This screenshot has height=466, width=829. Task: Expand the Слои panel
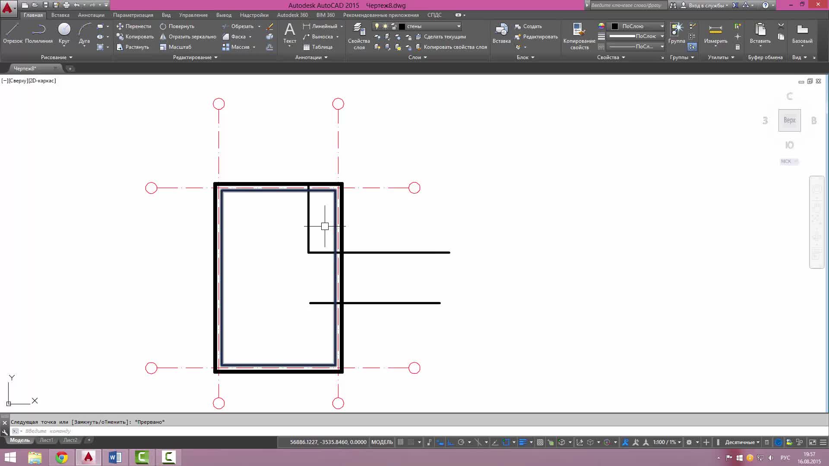click(418, 57)
